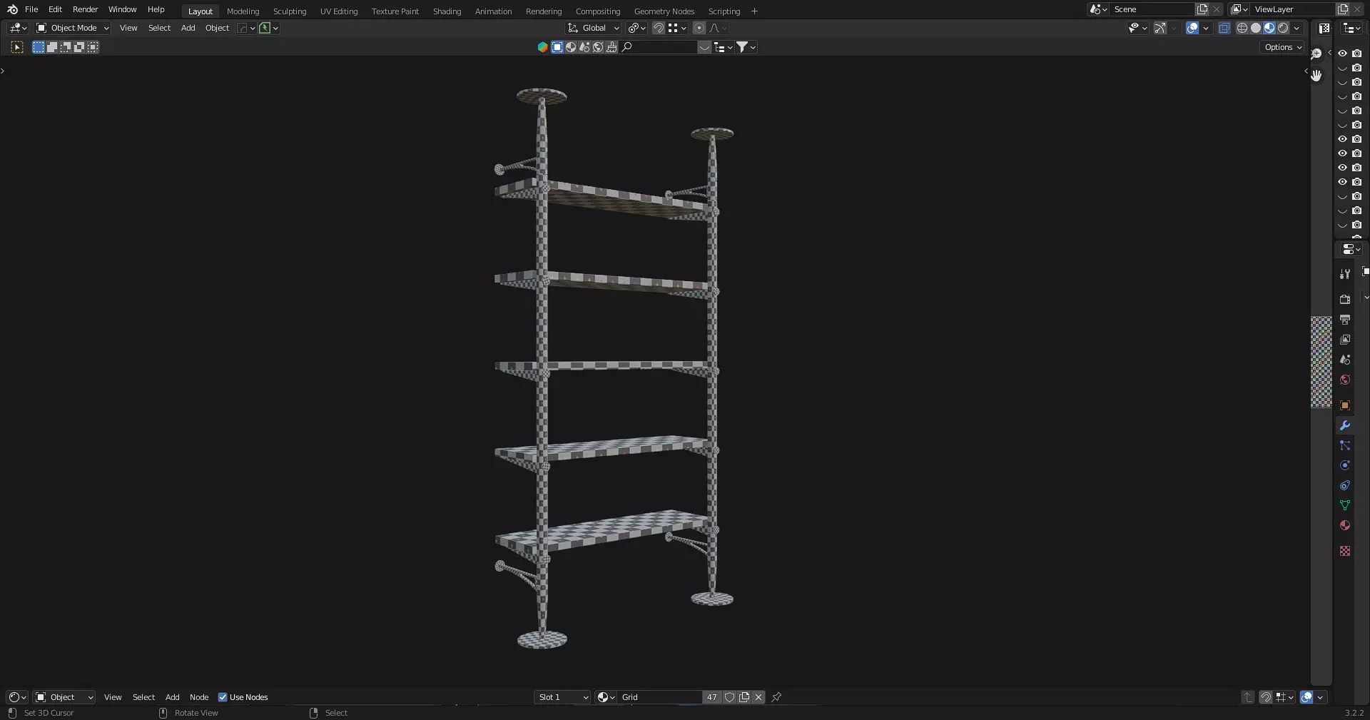Open the File menu
This screenshot has width=1370, height=720.
(31, 9)
